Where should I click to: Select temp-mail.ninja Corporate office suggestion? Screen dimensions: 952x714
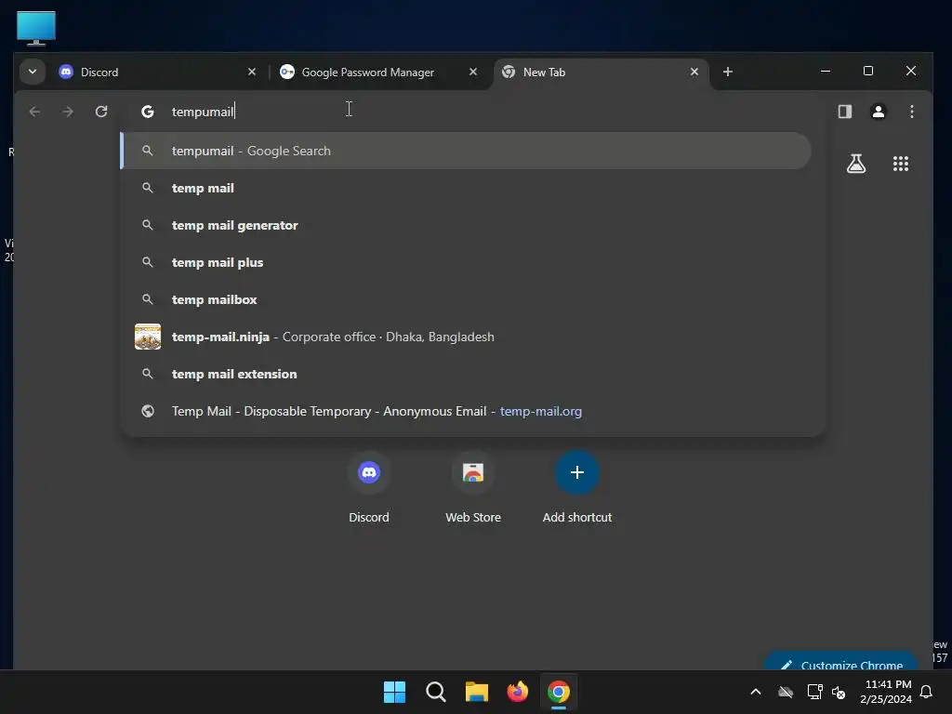point(466,337)
